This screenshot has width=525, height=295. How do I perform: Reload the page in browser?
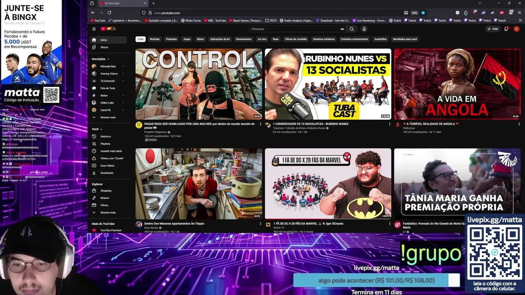[x=110, y=13]
